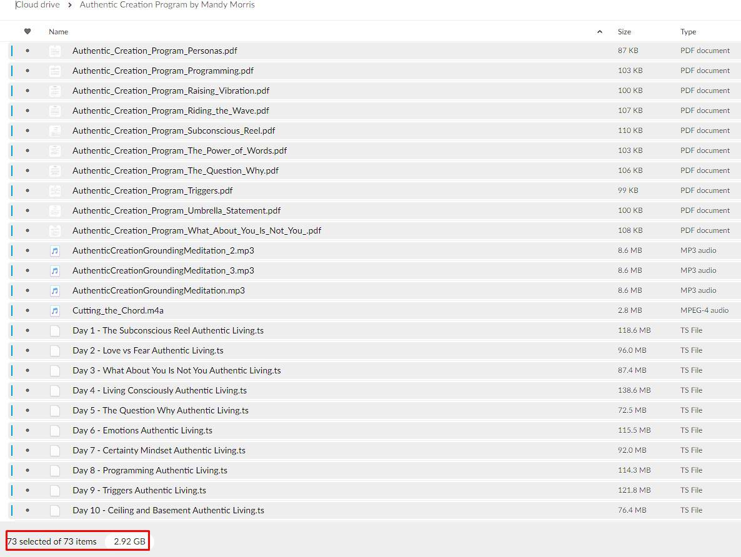Click audio icon of AuthenticCreationGroundingMeditation_2.mp3

[x=55, y=251]
